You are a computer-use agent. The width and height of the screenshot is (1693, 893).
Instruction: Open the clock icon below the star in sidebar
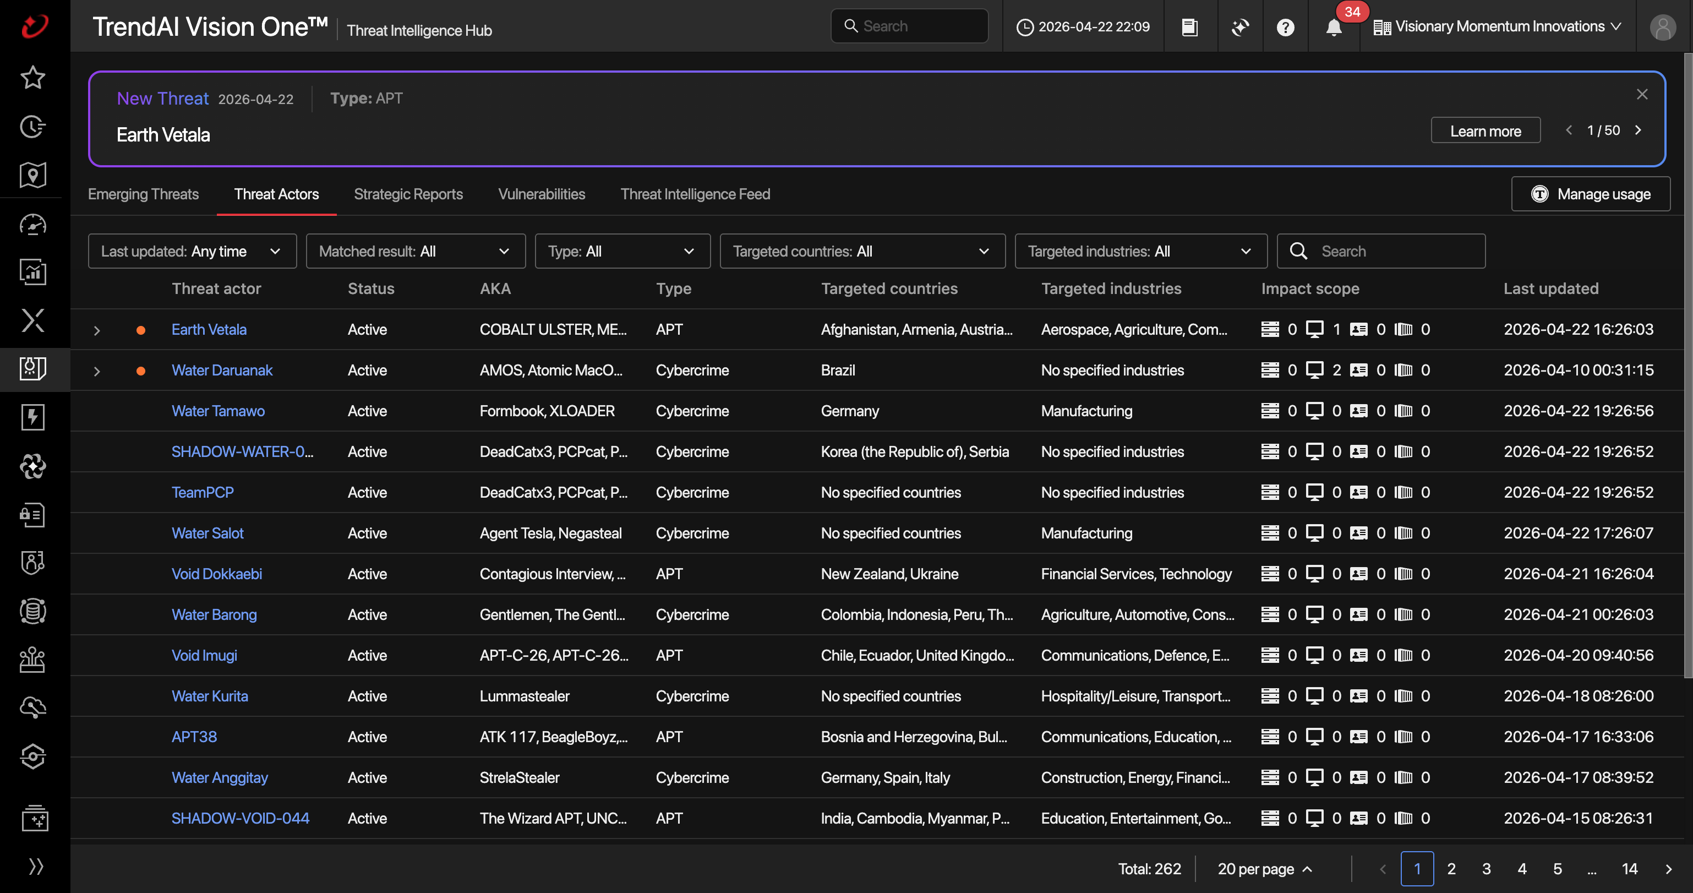click(x=33, y=126)
